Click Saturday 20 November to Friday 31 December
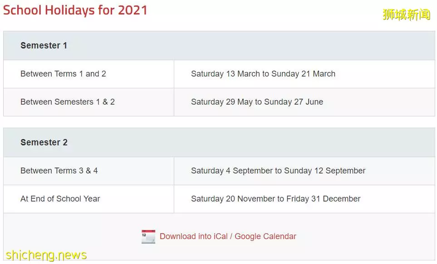The image size is (437, 264). click(275, 199)
